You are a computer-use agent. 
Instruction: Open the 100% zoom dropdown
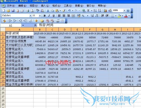[124, 10]
